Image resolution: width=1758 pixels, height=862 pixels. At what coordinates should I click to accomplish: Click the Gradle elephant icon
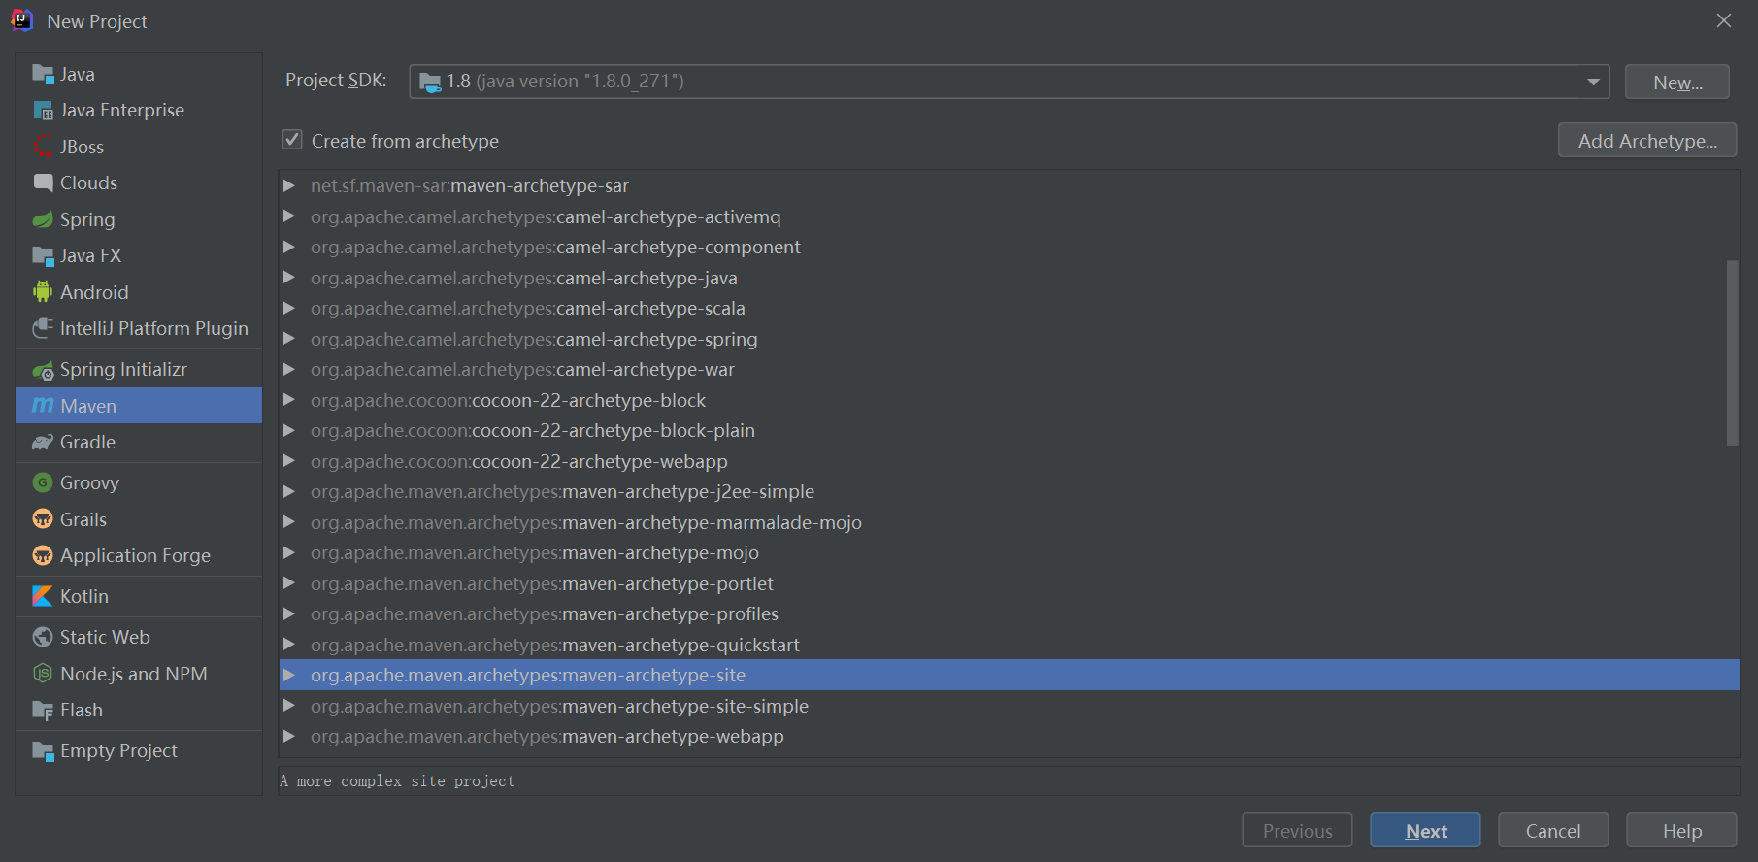(43, 443)
